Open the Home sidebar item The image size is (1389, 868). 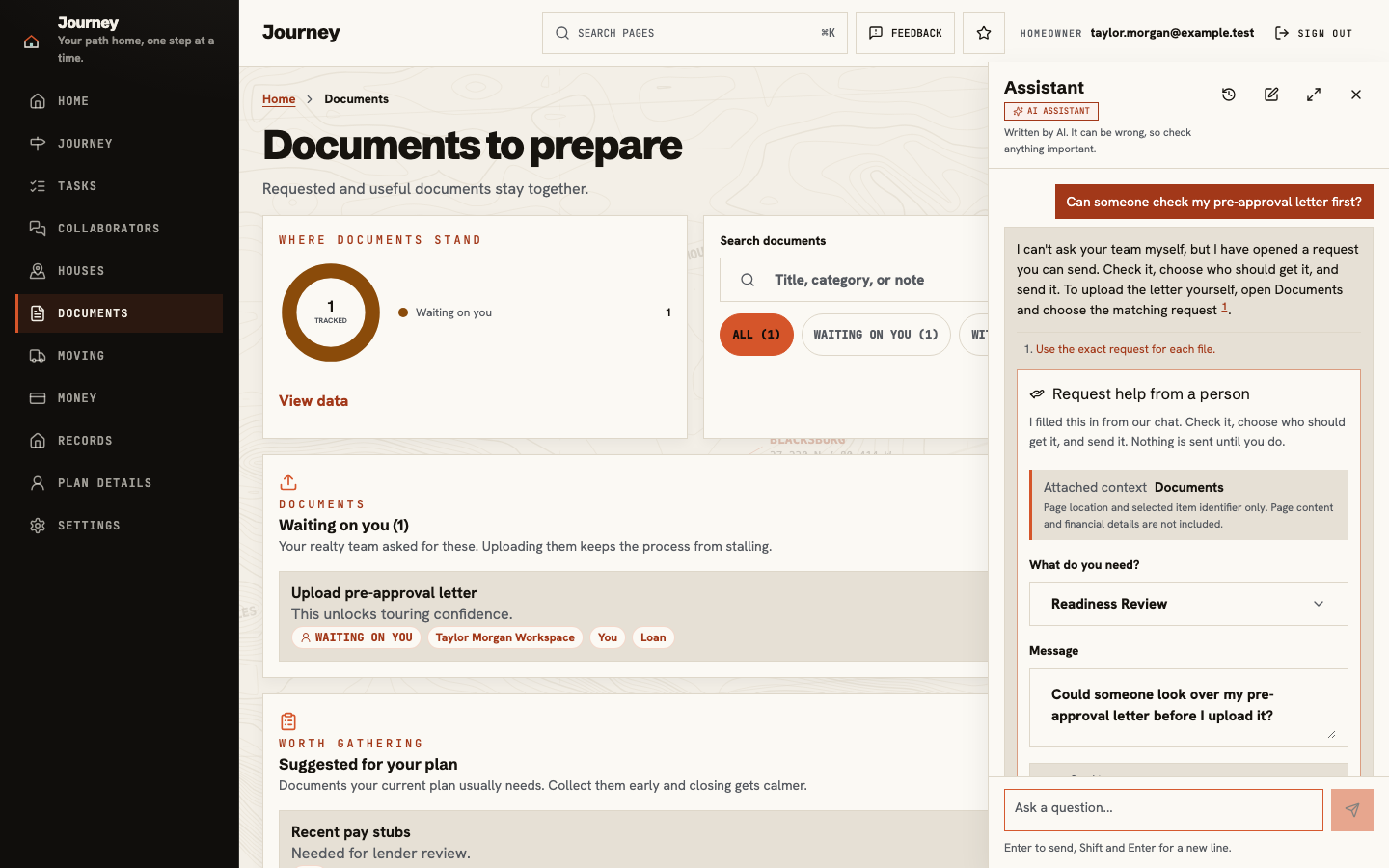coord(119,101)
